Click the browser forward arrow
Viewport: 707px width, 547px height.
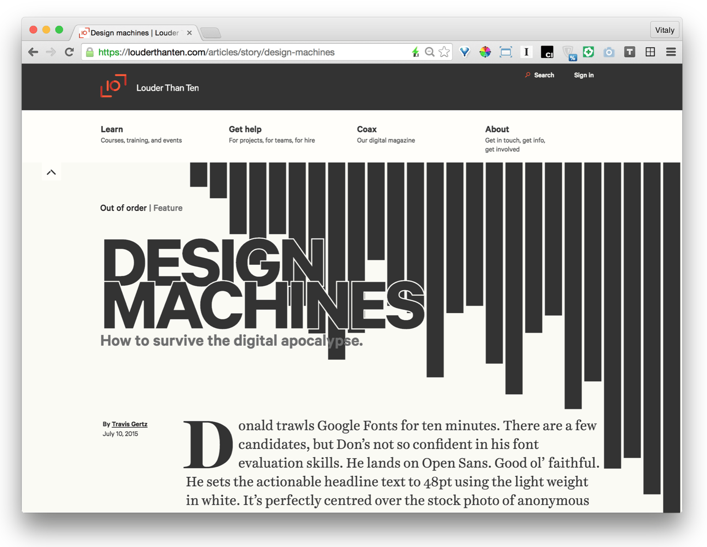coord(51,52)
